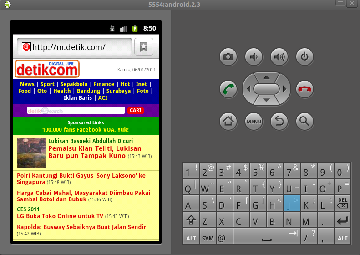Viewport: 360px width, 255px height.
Task: Click the magnifier search hardware button
Action: 304,121
